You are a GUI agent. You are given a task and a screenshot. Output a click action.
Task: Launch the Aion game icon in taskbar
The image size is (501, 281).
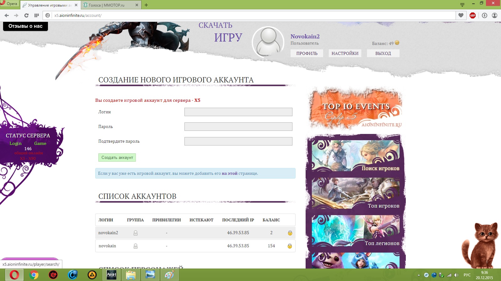pos(111,275)
